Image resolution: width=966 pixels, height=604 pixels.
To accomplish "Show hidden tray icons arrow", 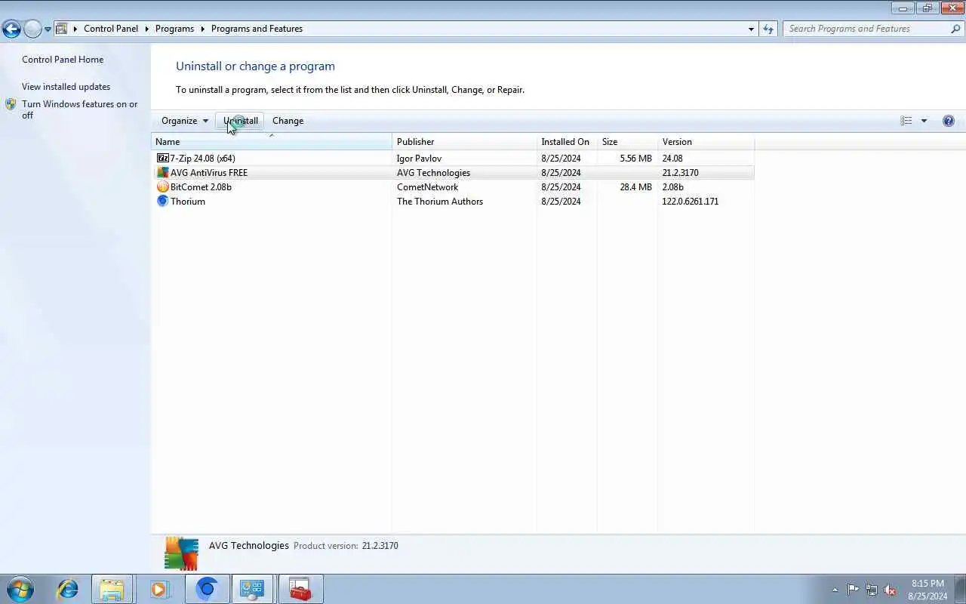I will point(835,590).
